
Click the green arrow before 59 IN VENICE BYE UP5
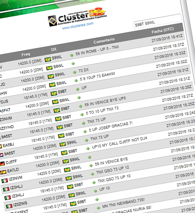[81, 106]
